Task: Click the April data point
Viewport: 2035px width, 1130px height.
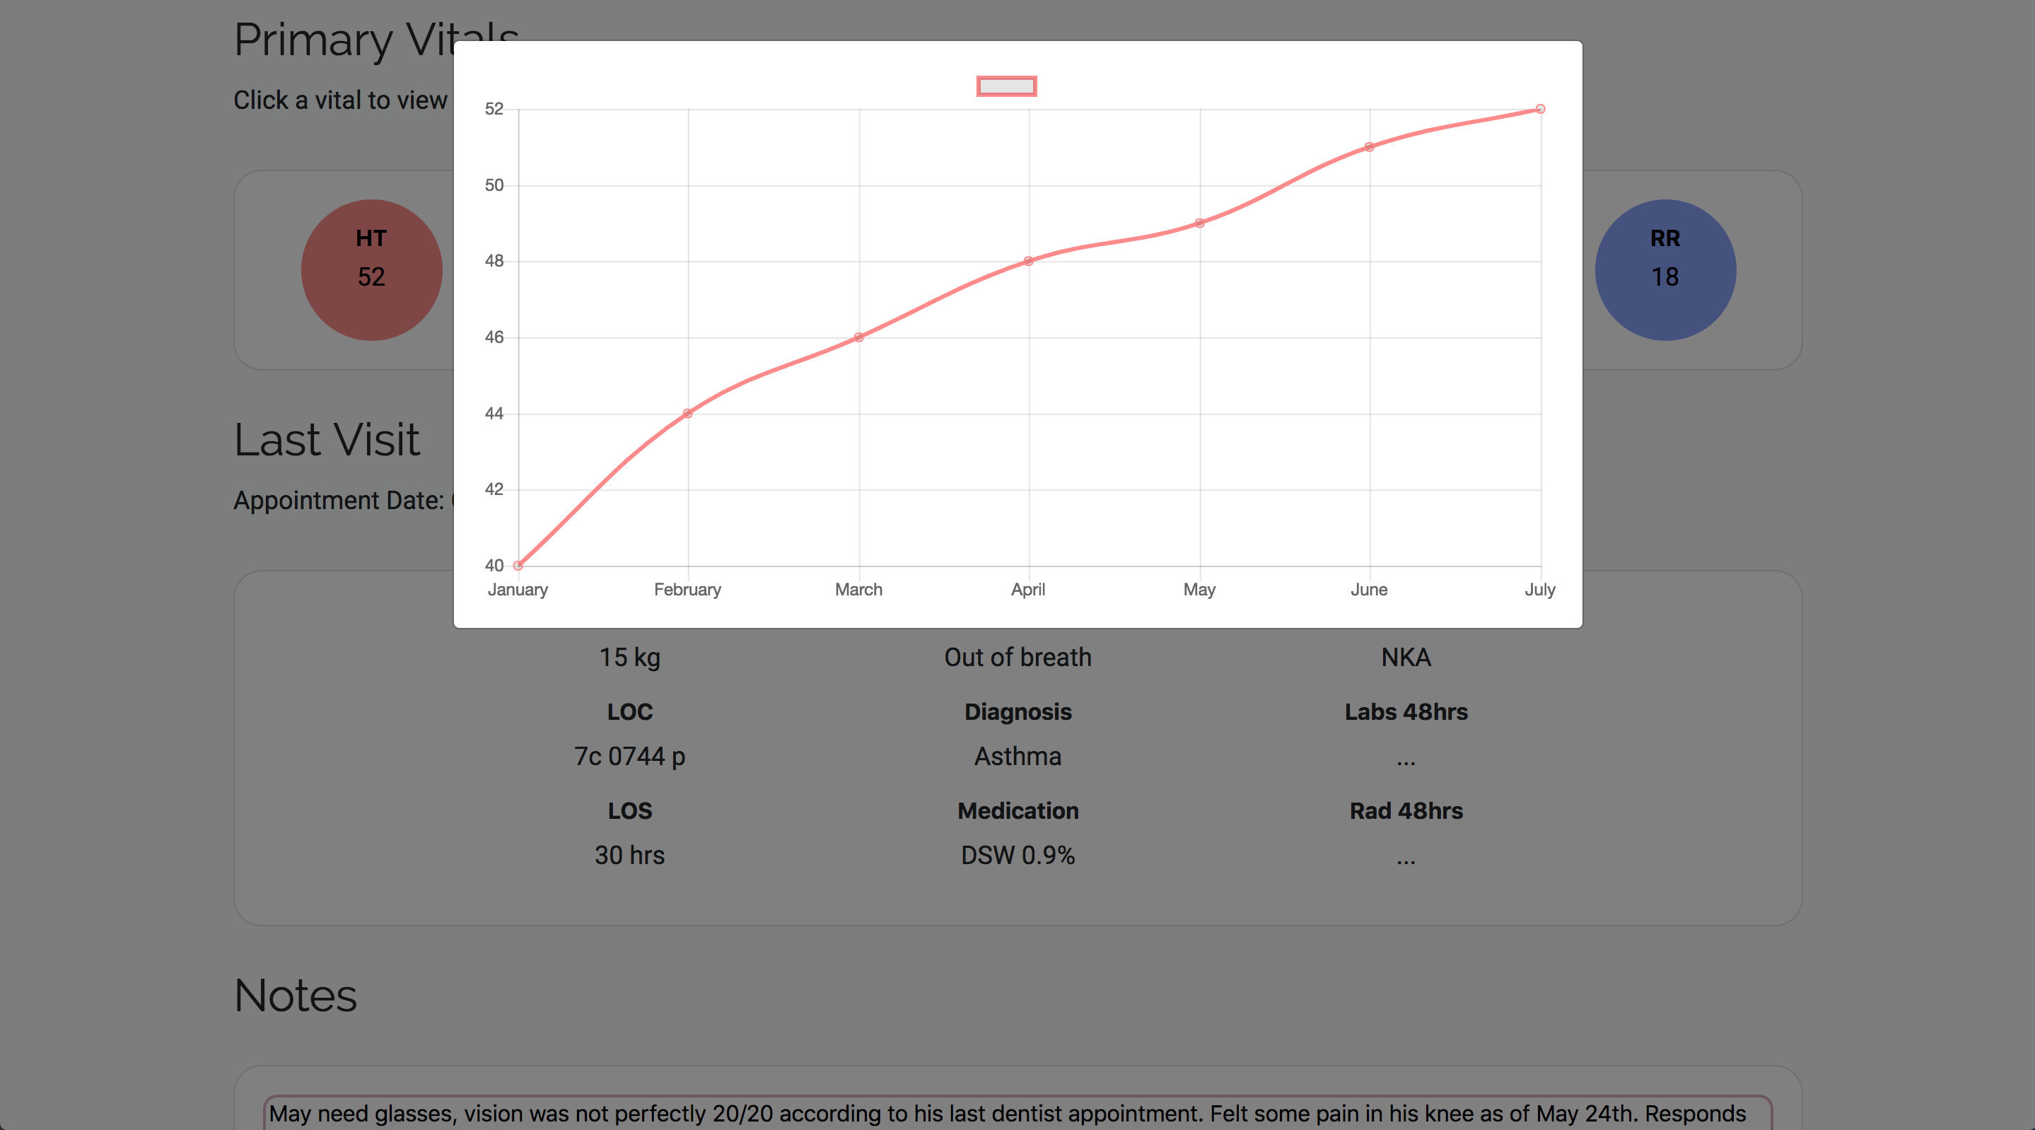Action: tap(1028, 261)
